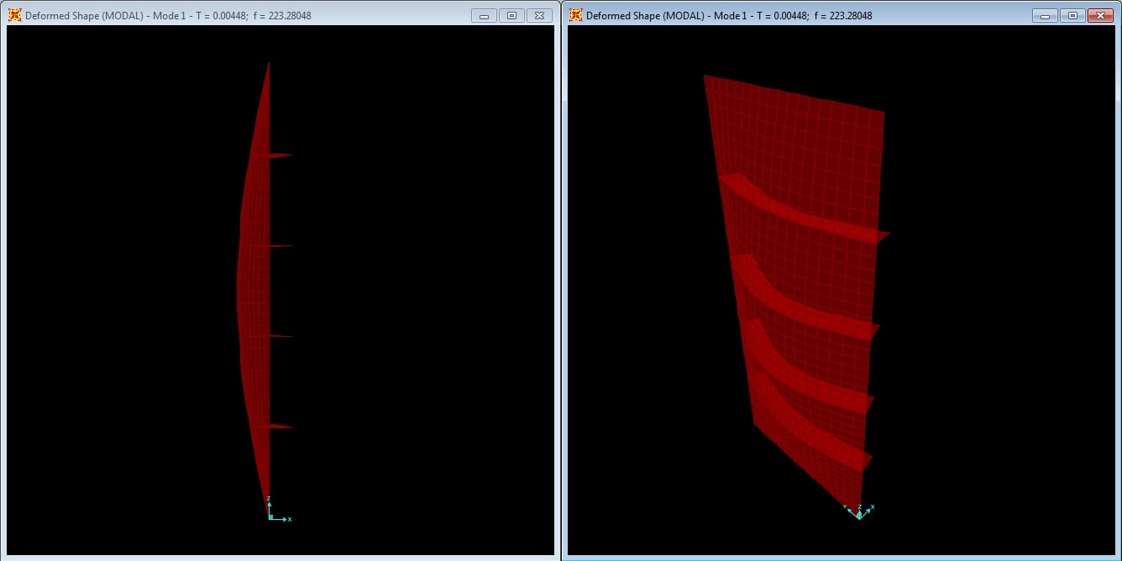Image resolution: width=1122 pixels, height=561 pixels.
Task: Select the topmost stiffener in the left side view
Action: coord(280,155)
